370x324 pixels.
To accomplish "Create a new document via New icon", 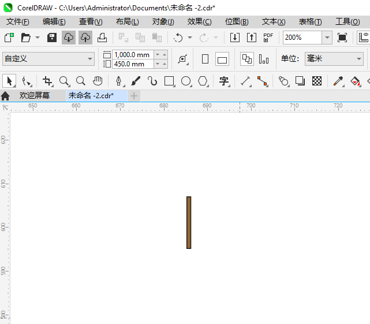I will (9, 38).
